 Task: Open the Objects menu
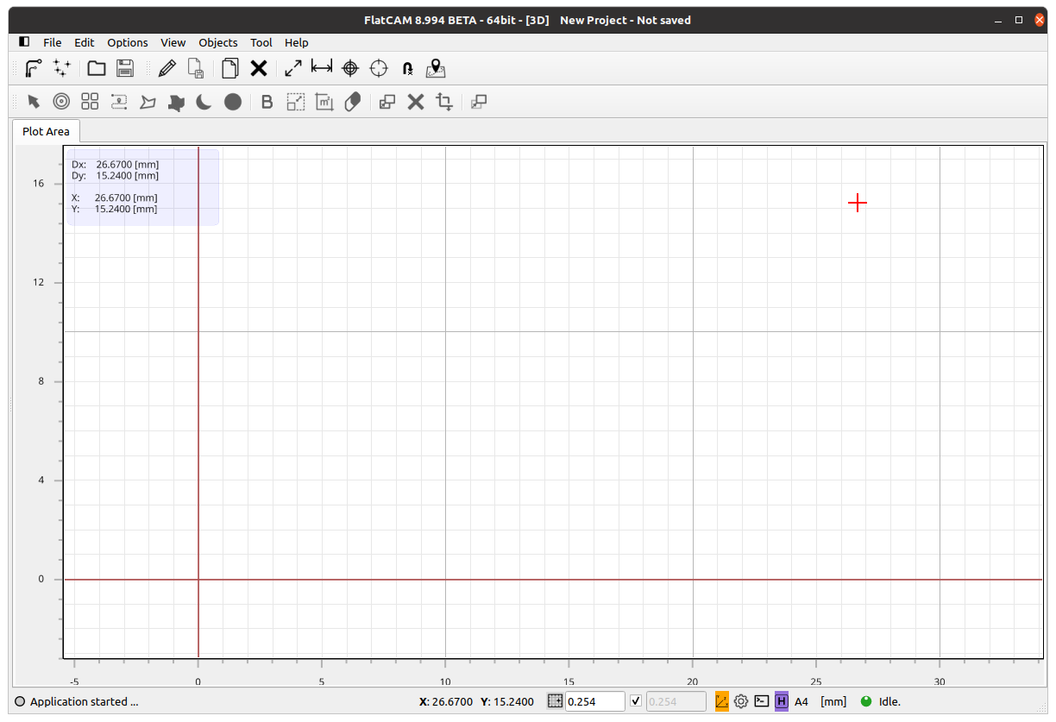pos(218,42)
